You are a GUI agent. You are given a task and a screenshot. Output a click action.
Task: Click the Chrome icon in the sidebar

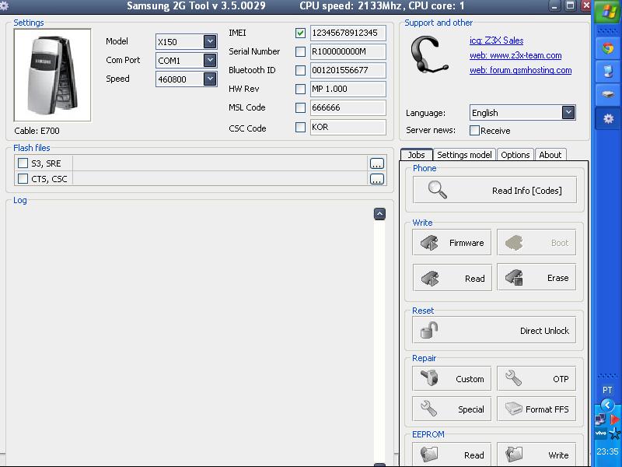click(607, 48)
